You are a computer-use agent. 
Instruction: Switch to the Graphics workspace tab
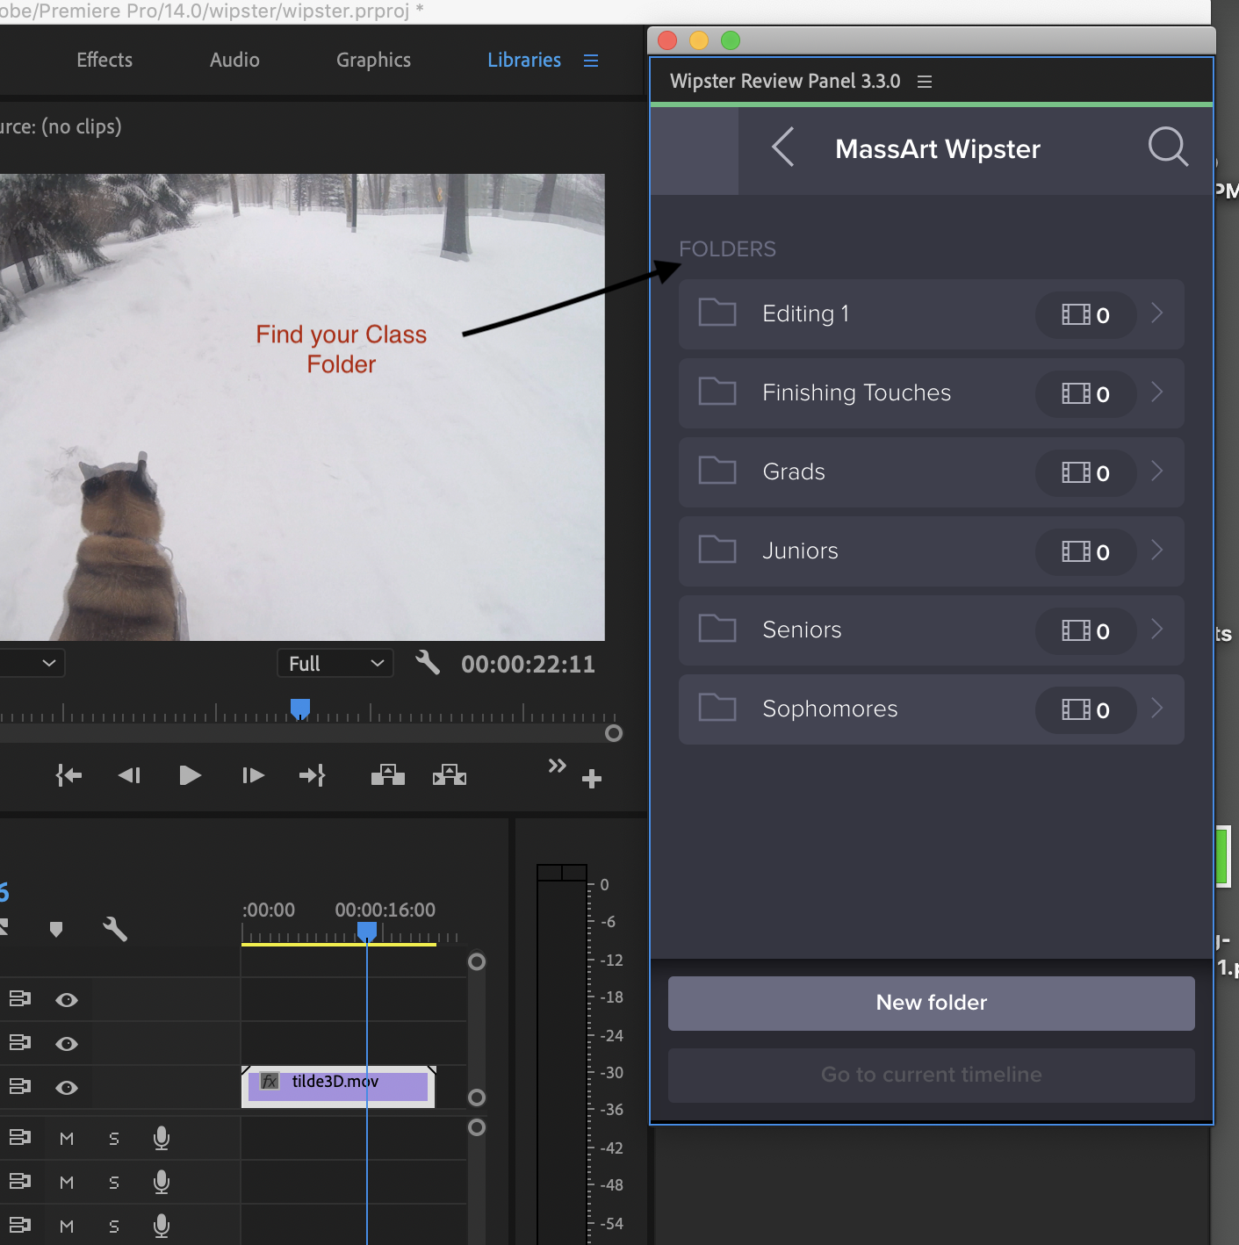[x=373, y=60]
